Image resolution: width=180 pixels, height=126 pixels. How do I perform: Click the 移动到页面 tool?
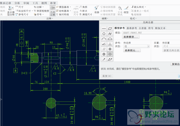click(x=108, y=15)
